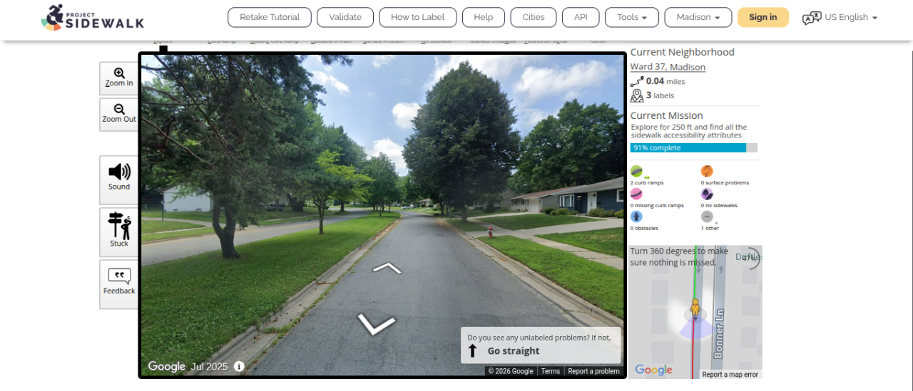Click the Zoom In magnifier button
Viewport: 913px width, 391px height.
119,78
